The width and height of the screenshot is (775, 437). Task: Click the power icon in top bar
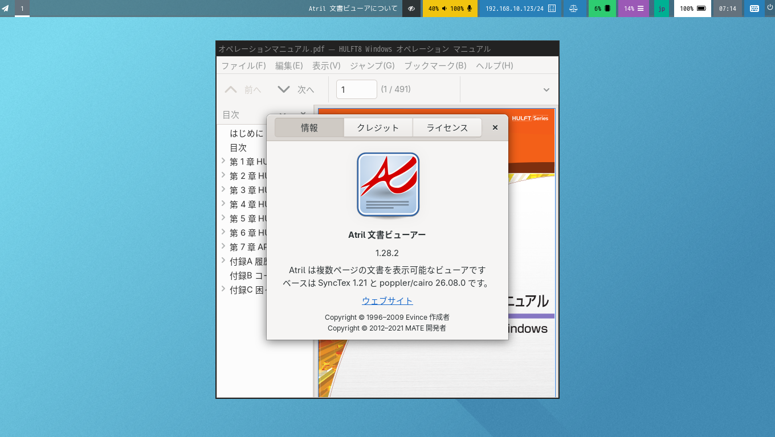769,8
